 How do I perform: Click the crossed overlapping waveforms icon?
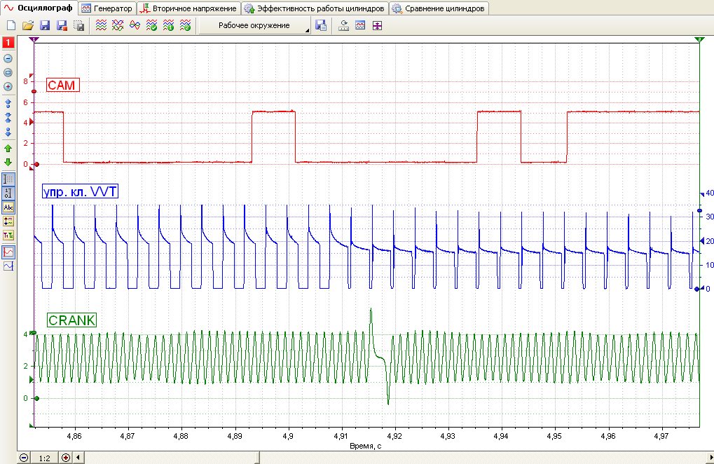[118, 25]
